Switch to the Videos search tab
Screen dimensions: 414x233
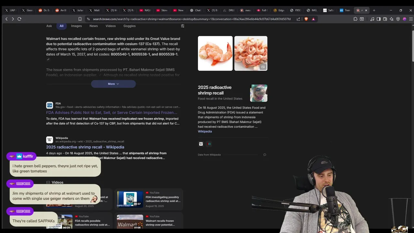click(x=111, y=26)
